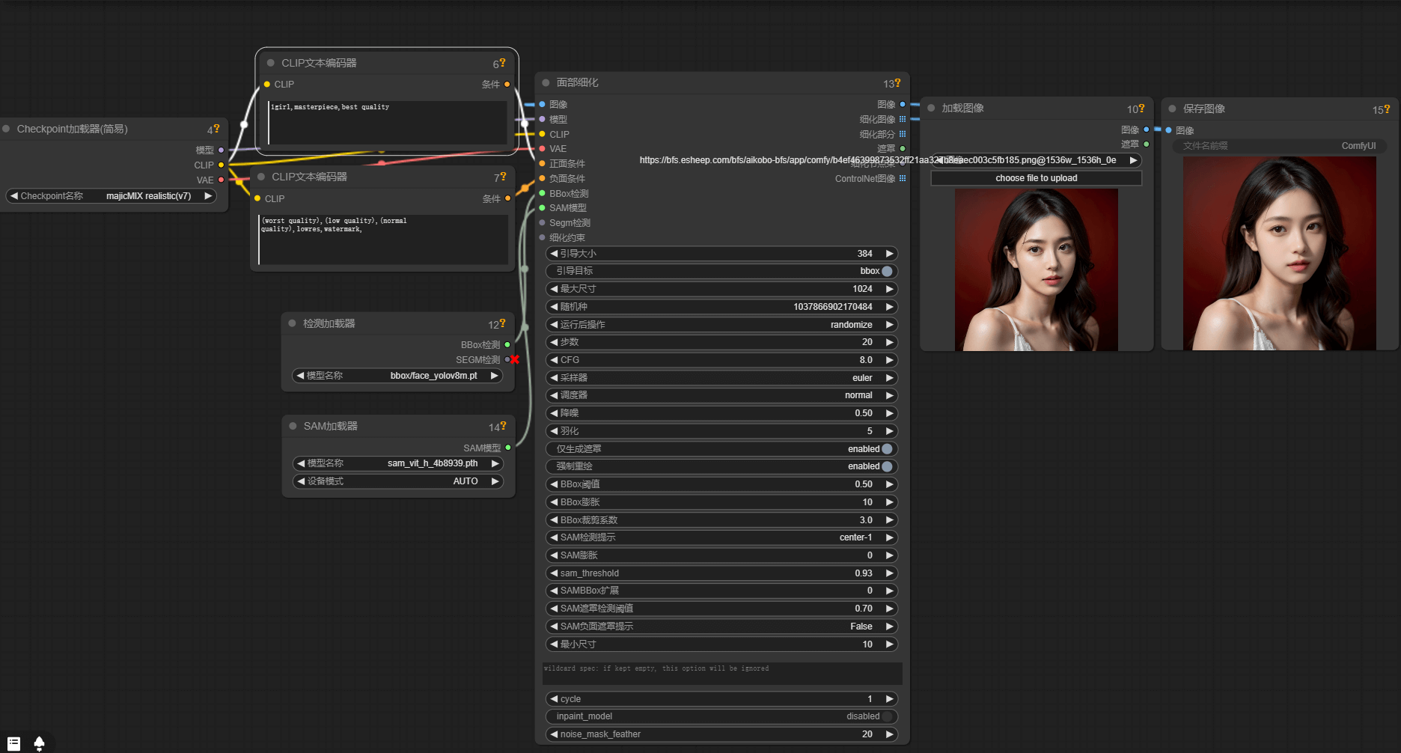Increase 引导大小 384 with its right arrow
This screenshot has height=753, width=1401.
[889, 254]
